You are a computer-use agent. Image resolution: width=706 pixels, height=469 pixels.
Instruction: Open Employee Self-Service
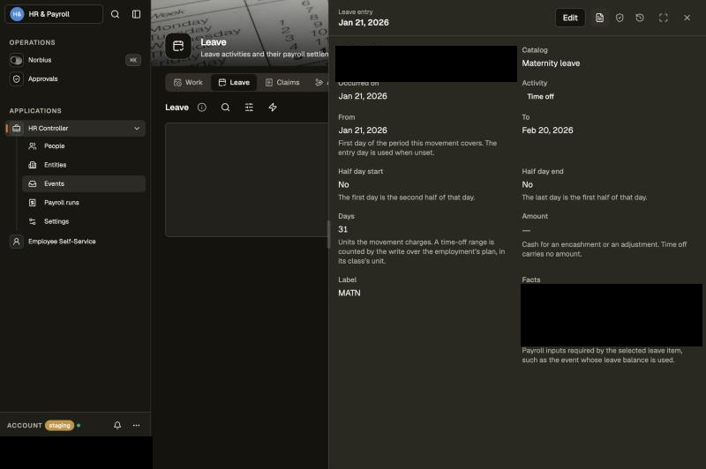point(62,242)
